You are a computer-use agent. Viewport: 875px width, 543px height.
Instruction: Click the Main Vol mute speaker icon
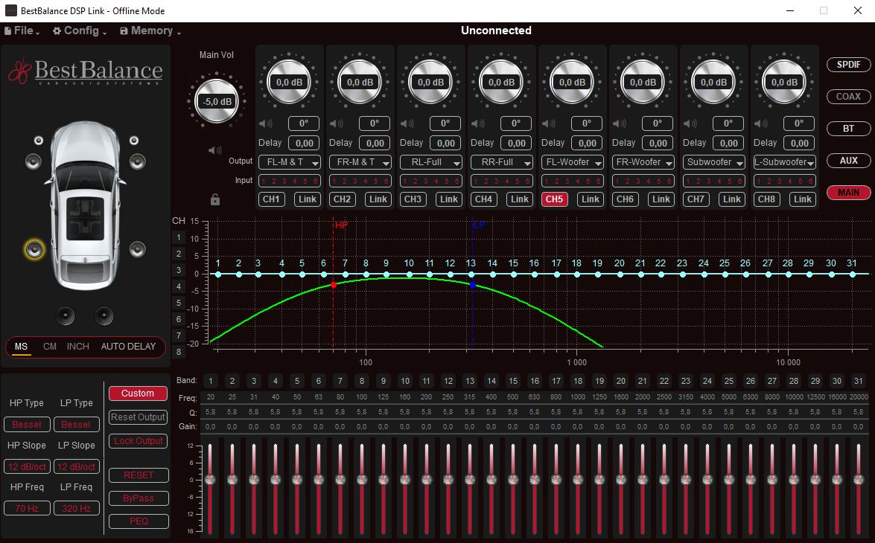[215, 151]
